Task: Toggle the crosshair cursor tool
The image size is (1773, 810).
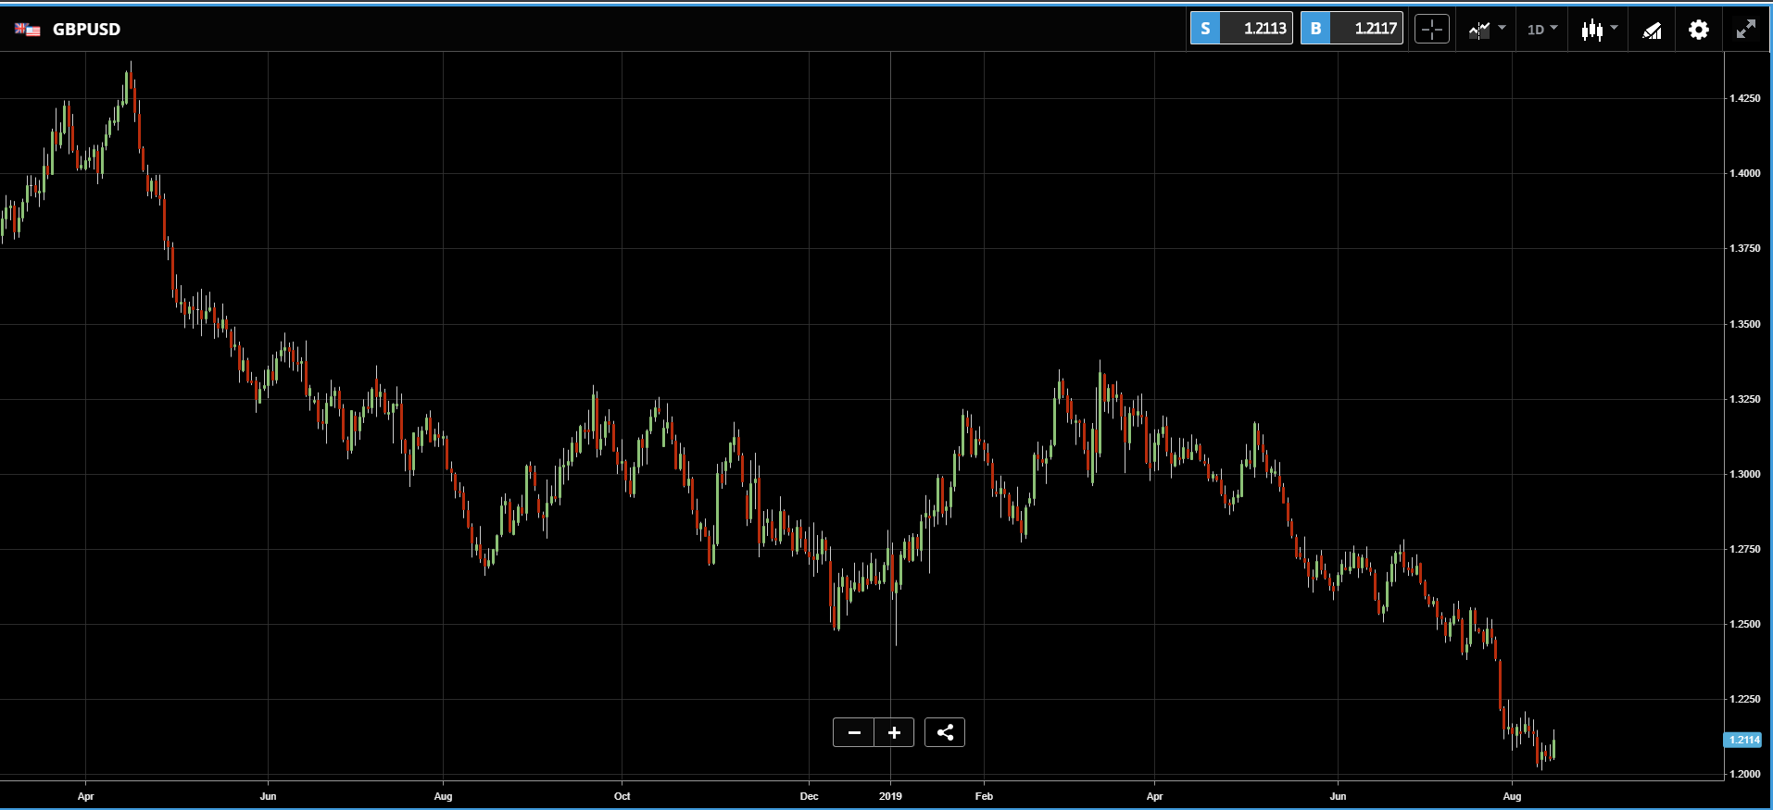Action: tap(1432, 30)
